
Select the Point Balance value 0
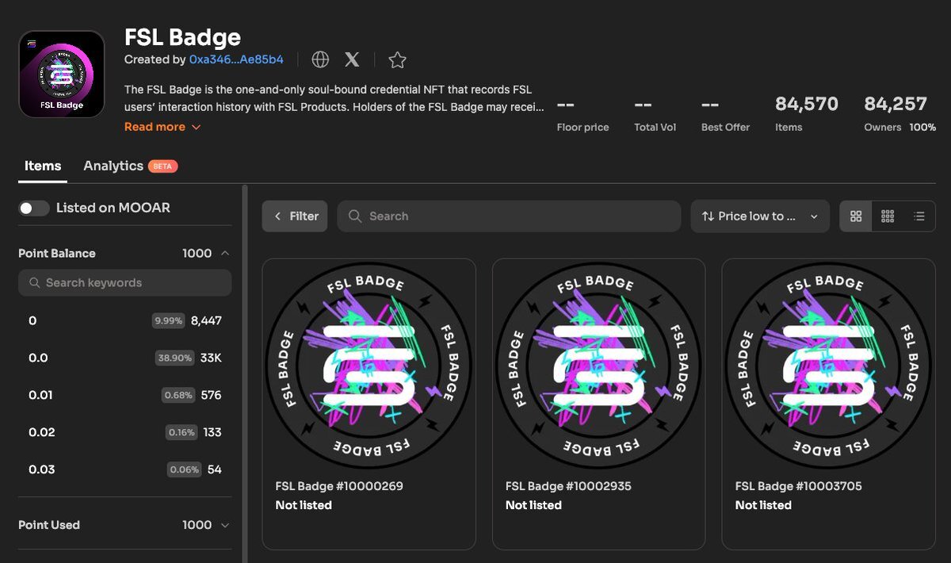pyautogui.click(x=125, y=320)
